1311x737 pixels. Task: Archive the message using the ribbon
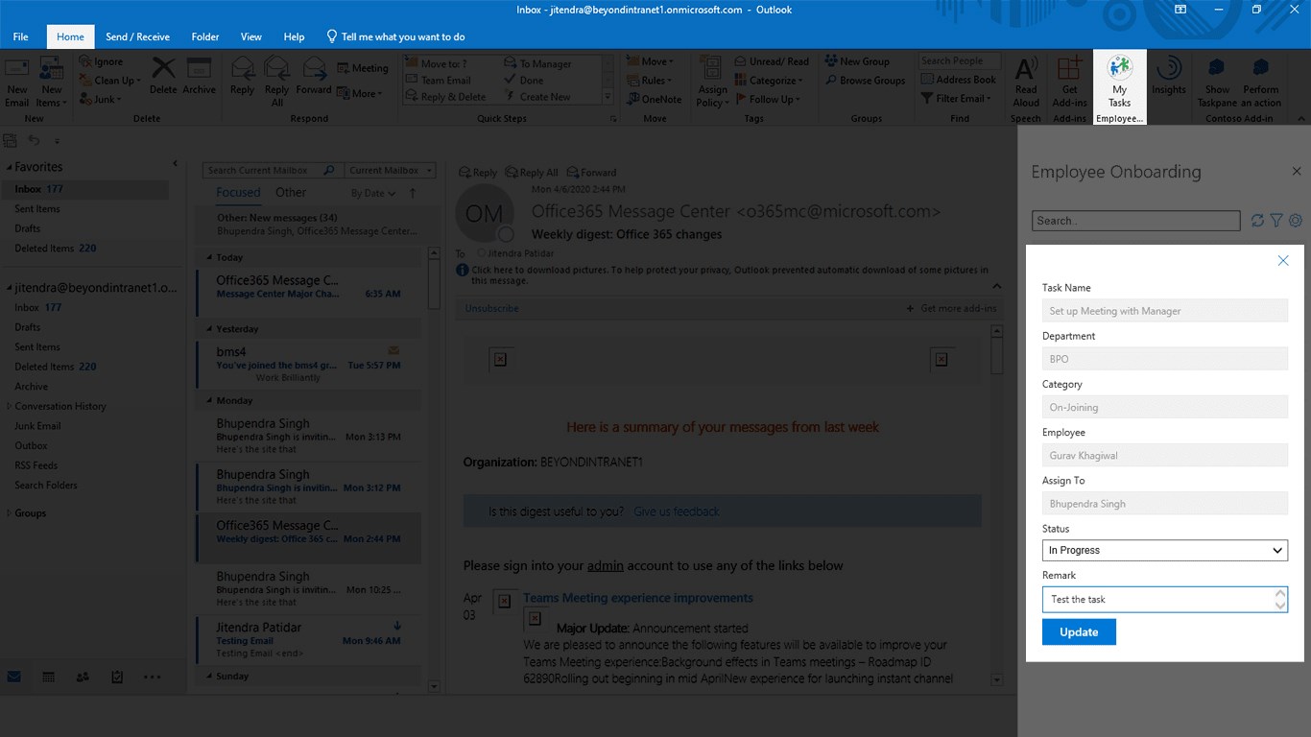coord(199,77)
